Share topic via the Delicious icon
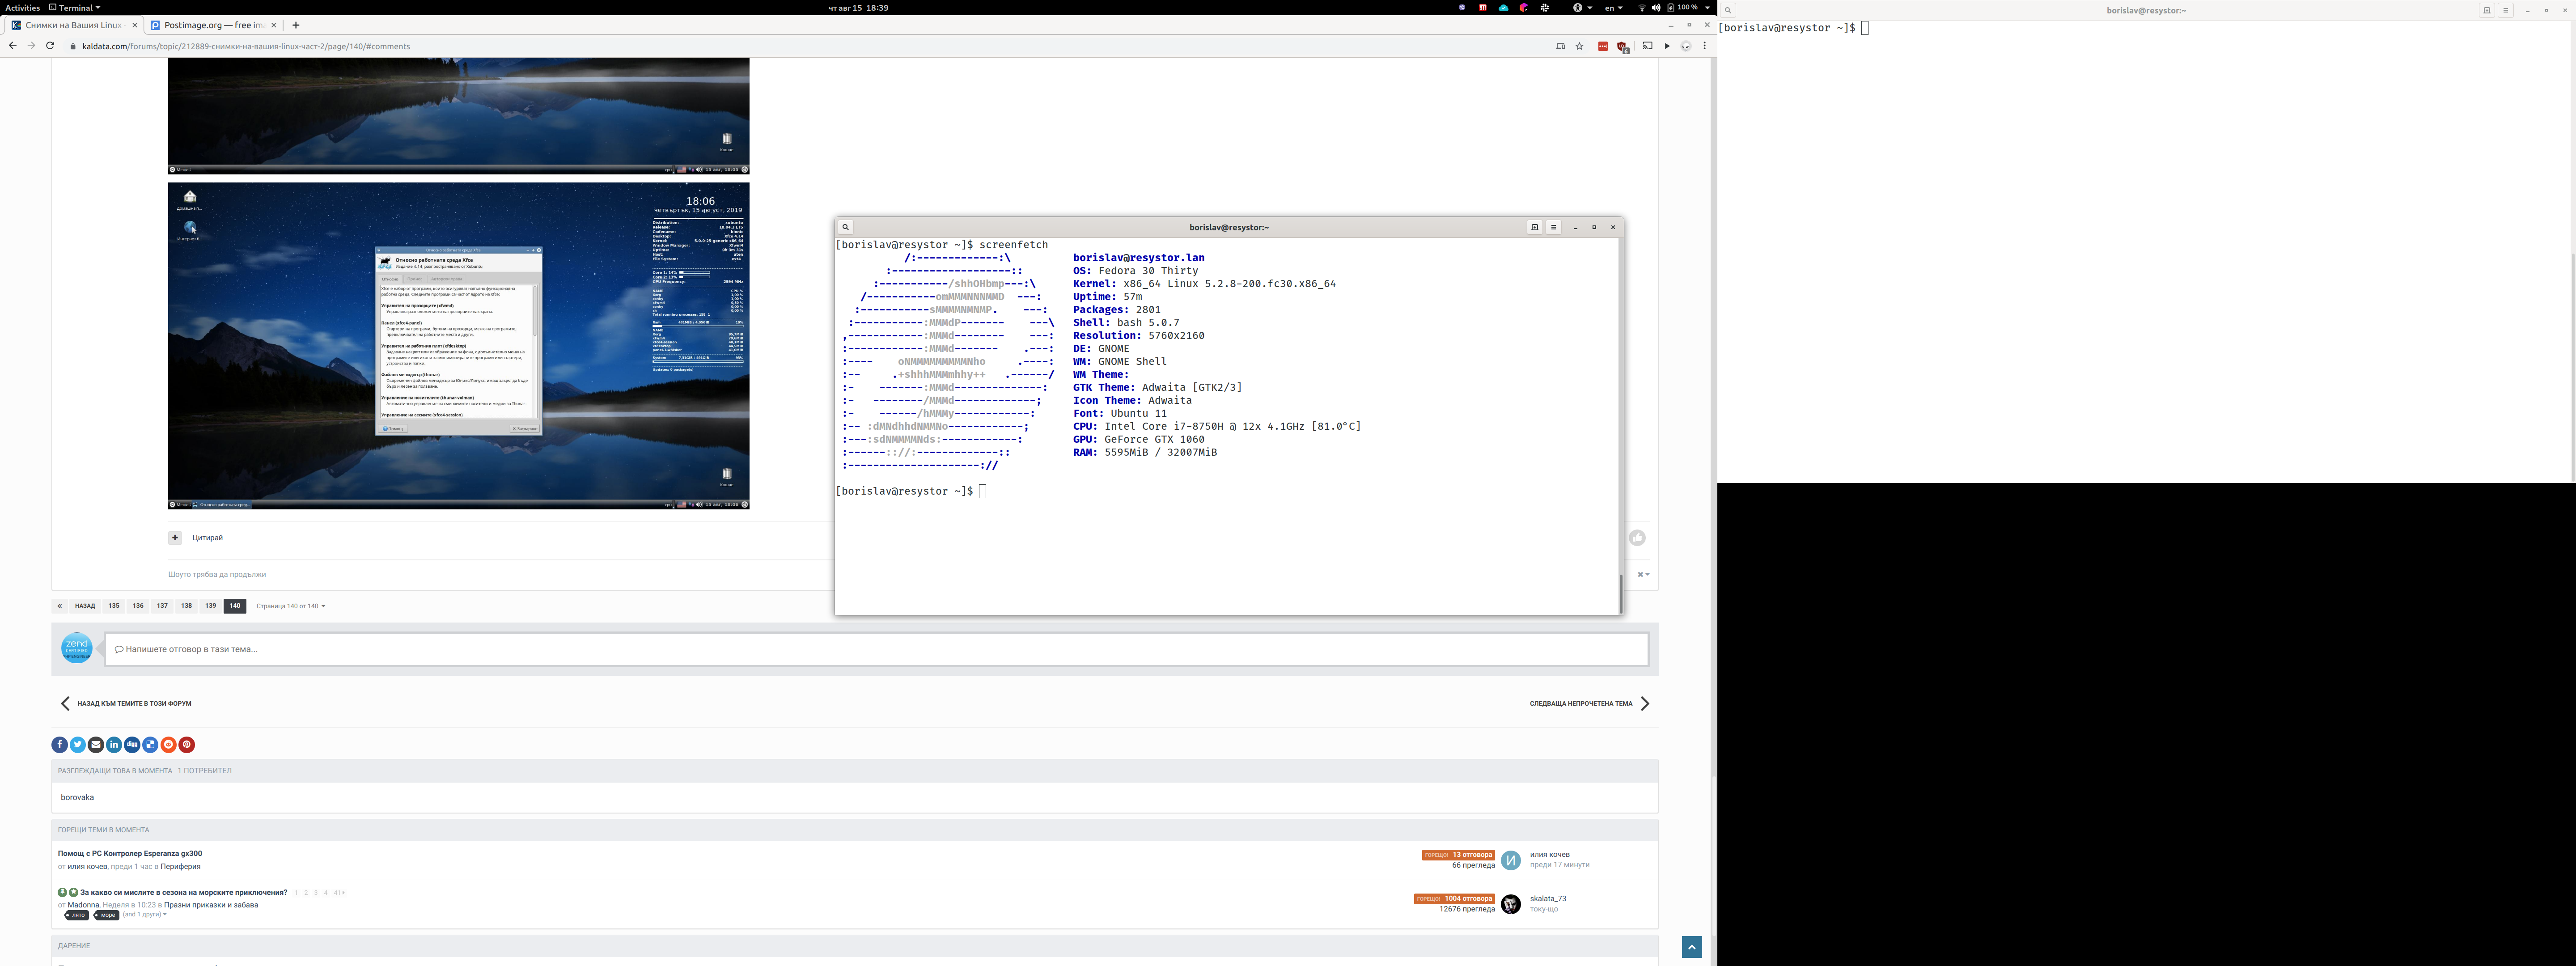Viewport: 2576px width, 966px height. coord(150,744)
